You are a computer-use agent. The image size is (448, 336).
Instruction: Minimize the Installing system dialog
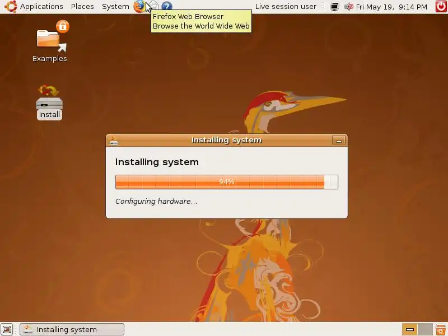(x=339, y=141)
